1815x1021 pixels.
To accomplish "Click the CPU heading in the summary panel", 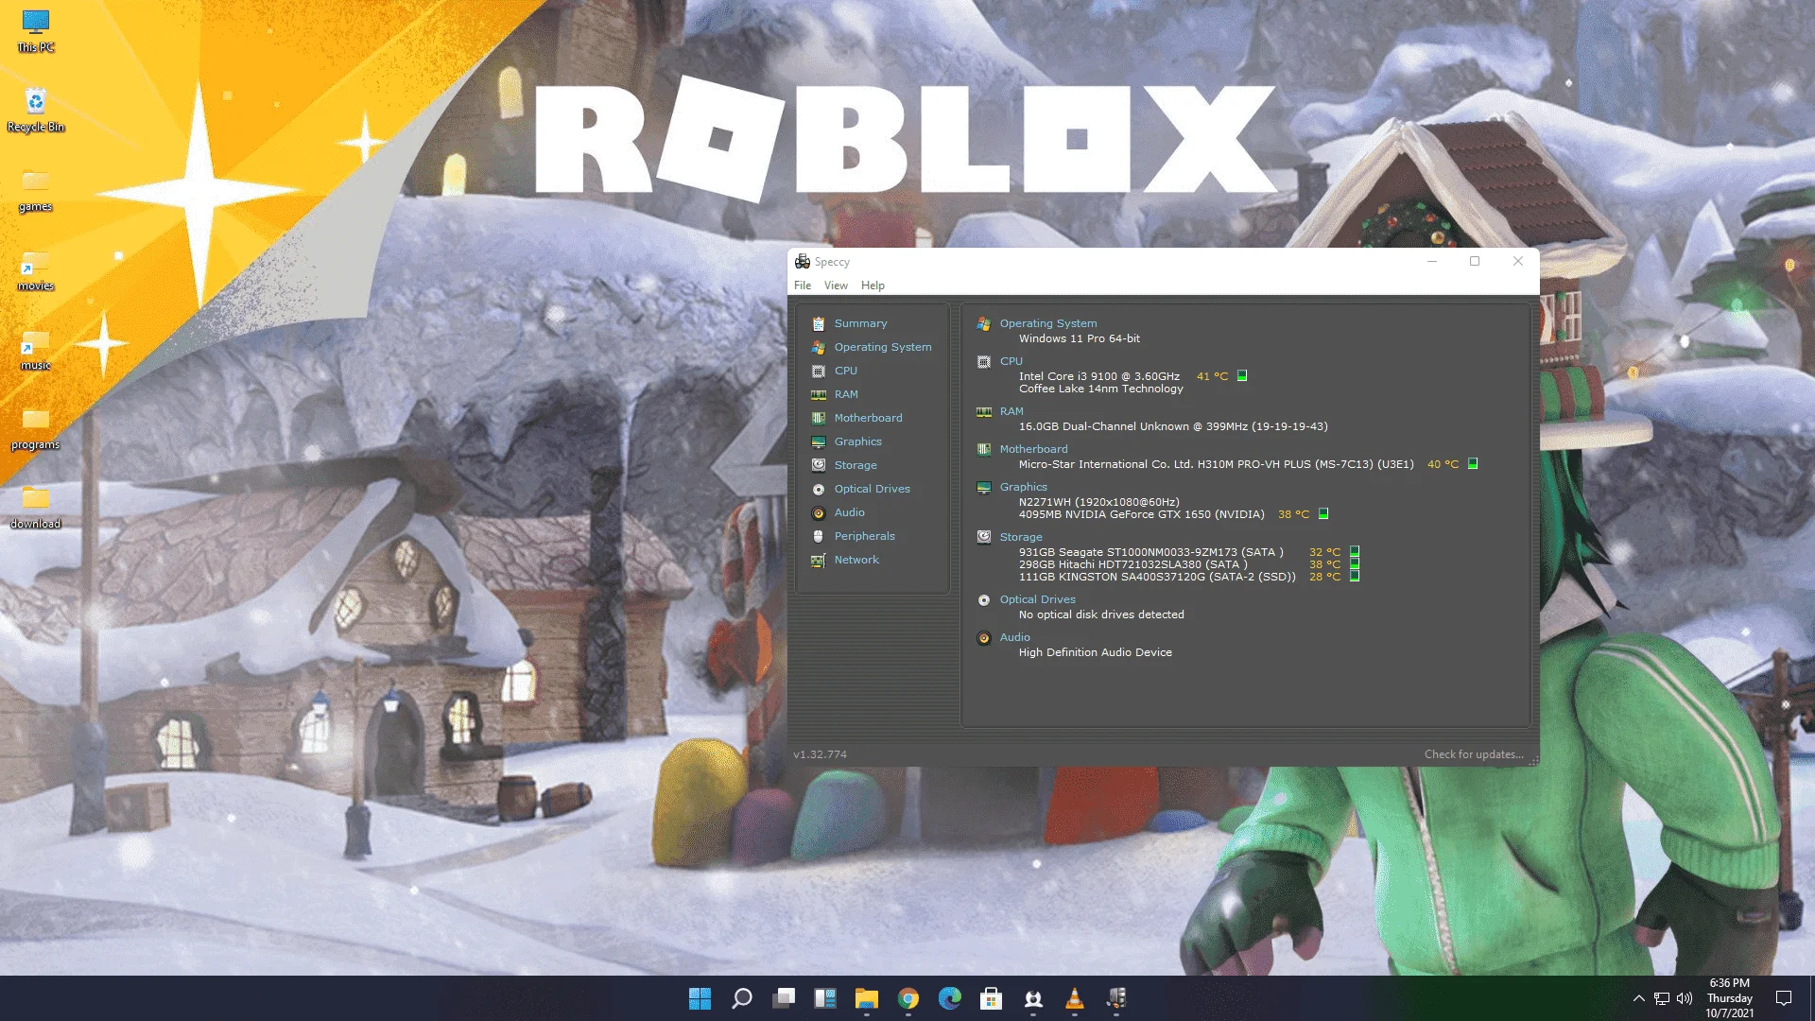I will [x=1011, y=361].
